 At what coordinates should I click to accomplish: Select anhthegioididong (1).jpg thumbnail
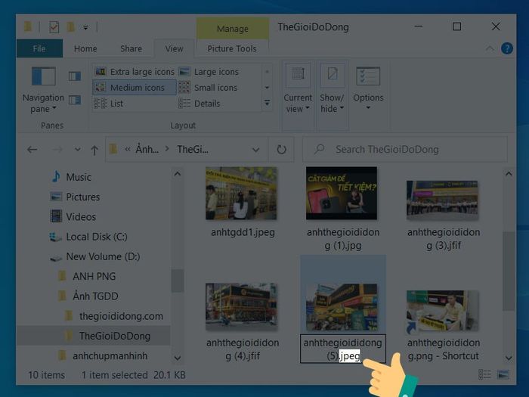pyautogui.click(x=342, y=193)
